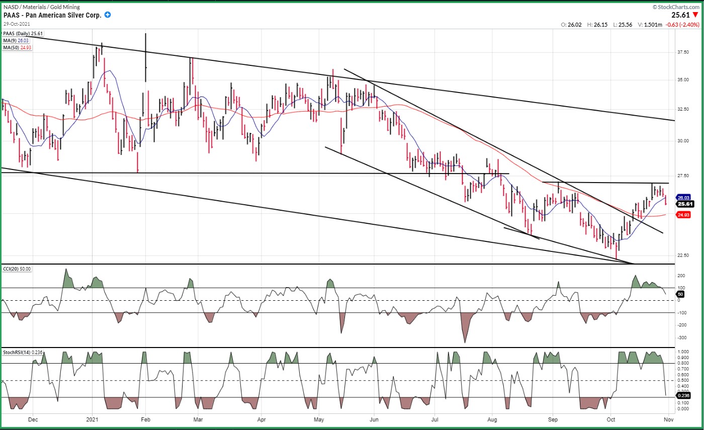
Task: Click the Jul month label on the time axis
Action: click(x=434, y=419)
